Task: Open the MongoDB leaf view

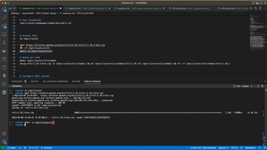Action: [4, 76]
